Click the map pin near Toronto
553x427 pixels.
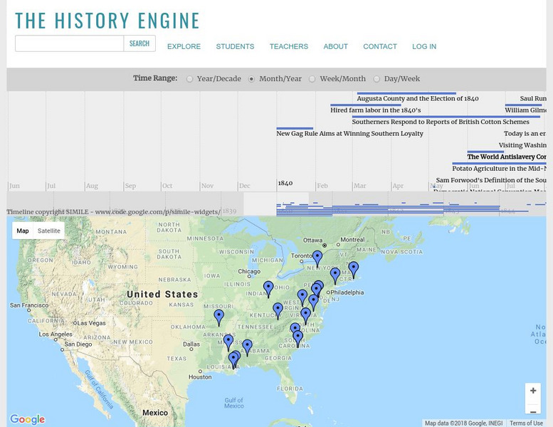click(x=317, y=258)
